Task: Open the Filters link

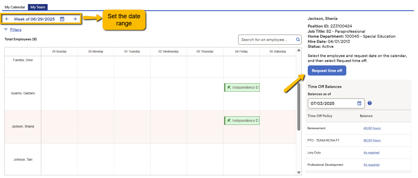Action: point(16,30)
